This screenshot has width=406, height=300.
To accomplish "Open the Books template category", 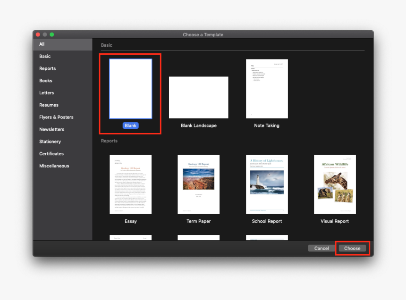I will (x=45, y=81).
